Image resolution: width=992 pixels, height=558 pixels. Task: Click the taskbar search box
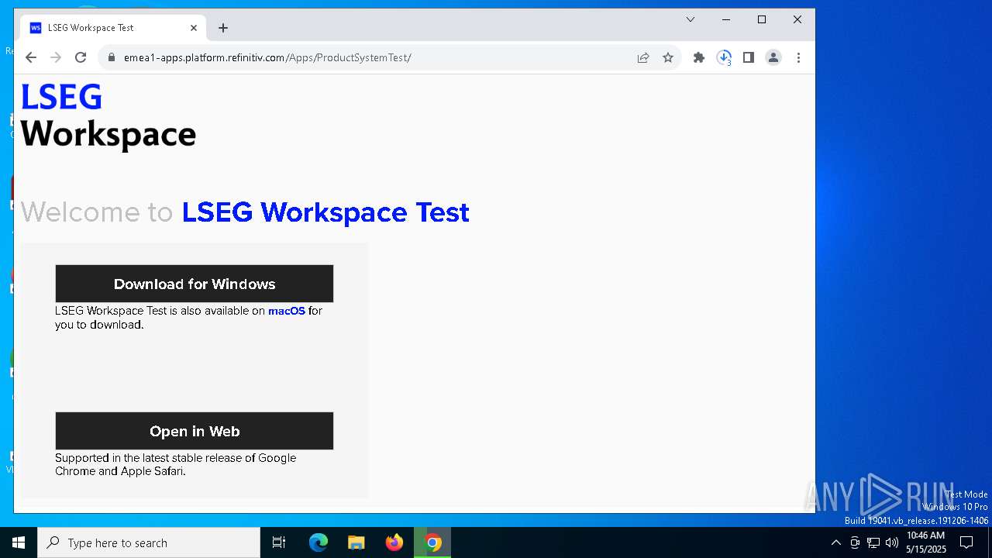[149, 542]
